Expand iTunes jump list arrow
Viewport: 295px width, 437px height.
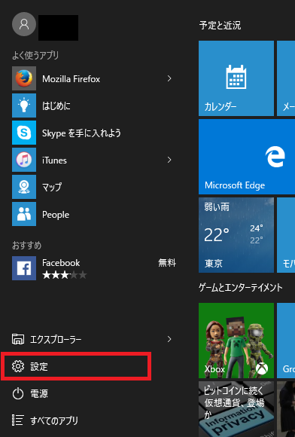pyautogui.click(x=169, y=160)
